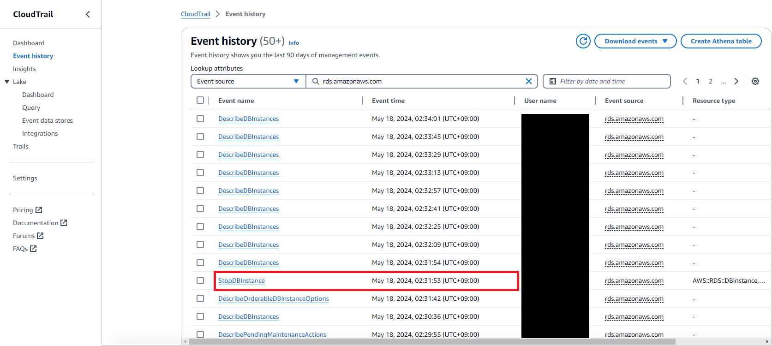Check the 02:33:45 DescribeDBInstances row checkbox
The width and height of the screenshot is (772, 346).
click(200, 137)
